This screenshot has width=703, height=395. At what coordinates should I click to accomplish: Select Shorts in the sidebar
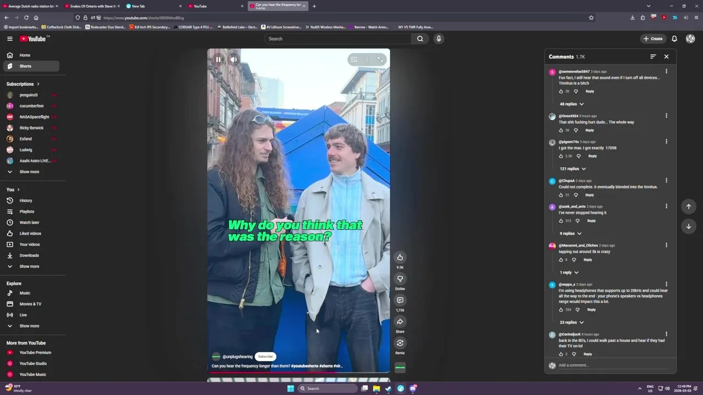(x=31, y=66)
